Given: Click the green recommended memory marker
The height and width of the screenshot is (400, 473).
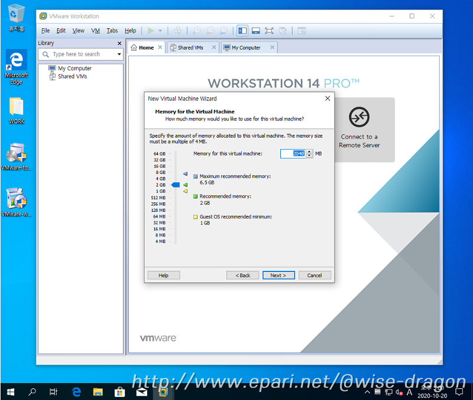Looking at the screenshot, I should [x=185, y=185].
